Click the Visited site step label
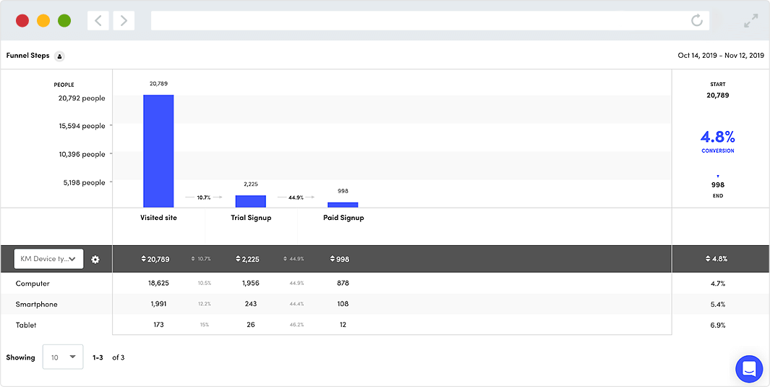The height and width of the screenshot is (387, 770). [x=158, y=218]
